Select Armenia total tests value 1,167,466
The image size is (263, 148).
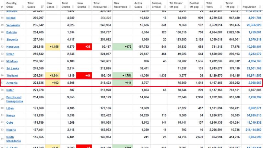(216, 83)
